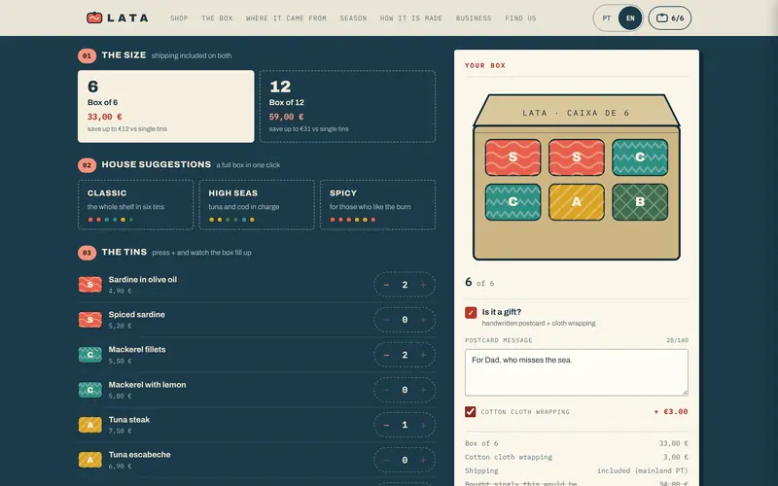Click the LATA wordmark

click(127, 18)
